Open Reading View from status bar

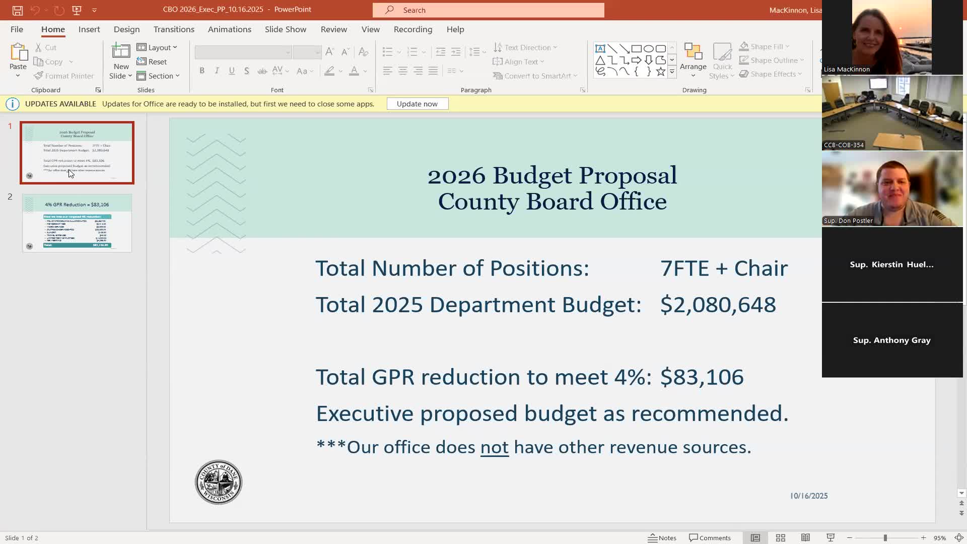tap(805, 538)
